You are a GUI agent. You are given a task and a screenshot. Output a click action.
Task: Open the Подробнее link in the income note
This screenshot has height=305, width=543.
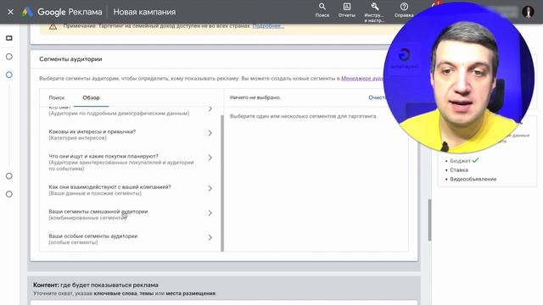click(268, 26)
